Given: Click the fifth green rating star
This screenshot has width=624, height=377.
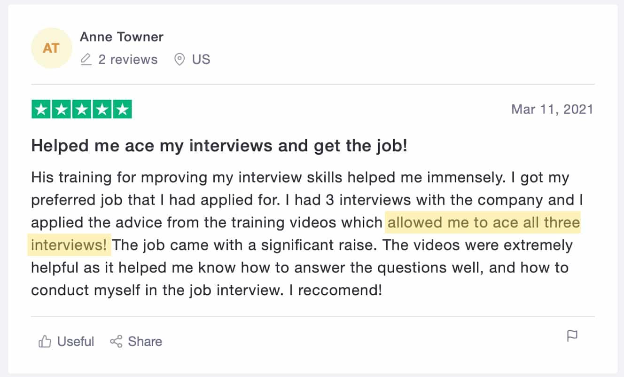Looking at the screenshot, I should (122, 110).
